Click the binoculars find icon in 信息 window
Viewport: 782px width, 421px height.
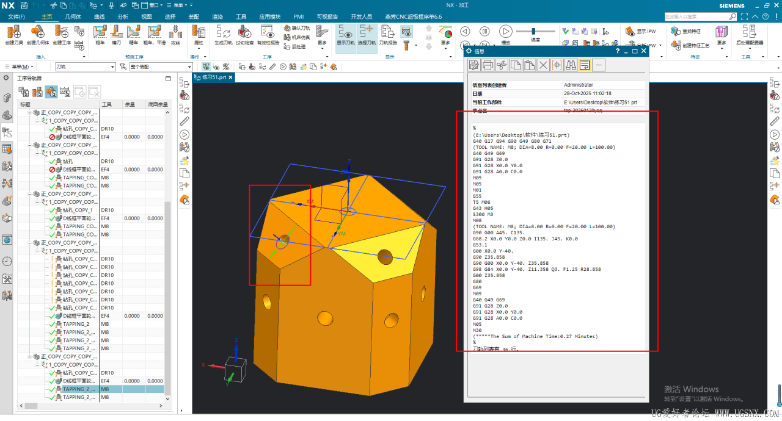point(571,65)
